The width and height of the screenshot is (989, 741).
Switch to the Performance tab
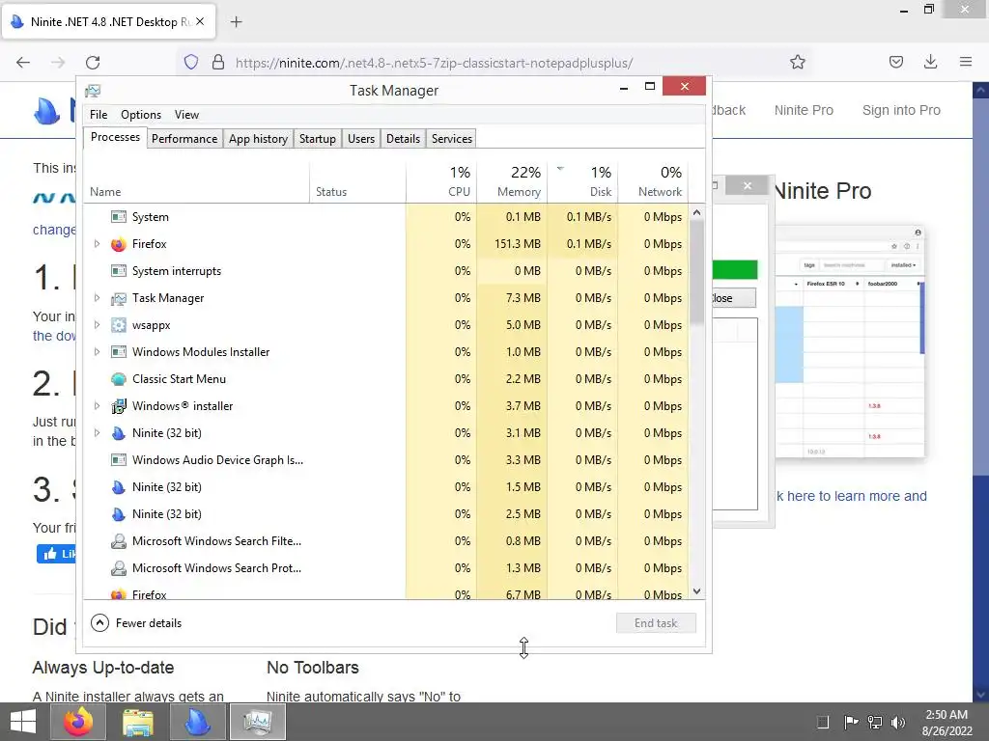tap(184, 139)
